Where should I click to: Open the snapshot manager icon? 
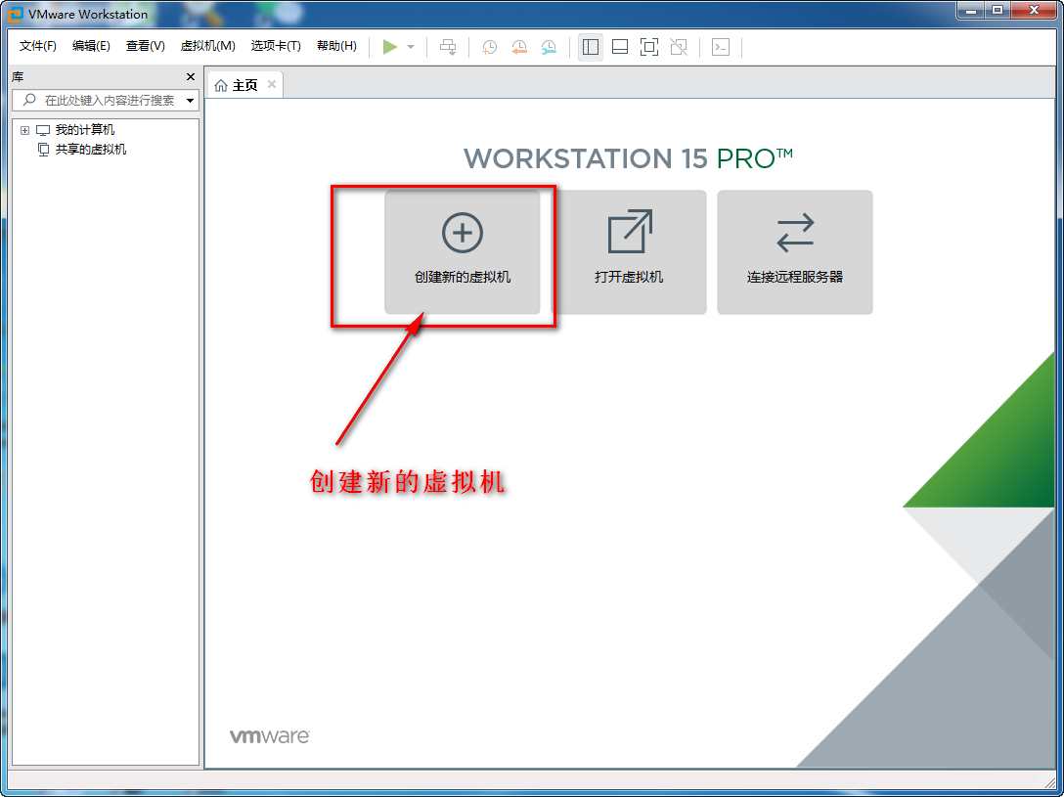coord(549,47)
